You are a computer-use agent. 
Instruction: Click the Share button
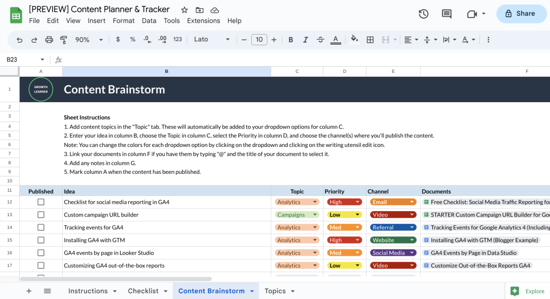(521, 14)
